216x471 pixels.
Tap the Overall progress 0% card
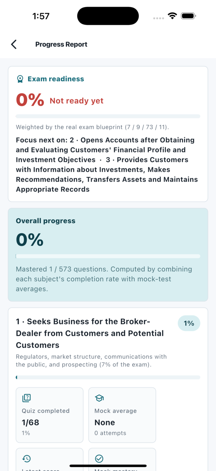pos(108,255)
